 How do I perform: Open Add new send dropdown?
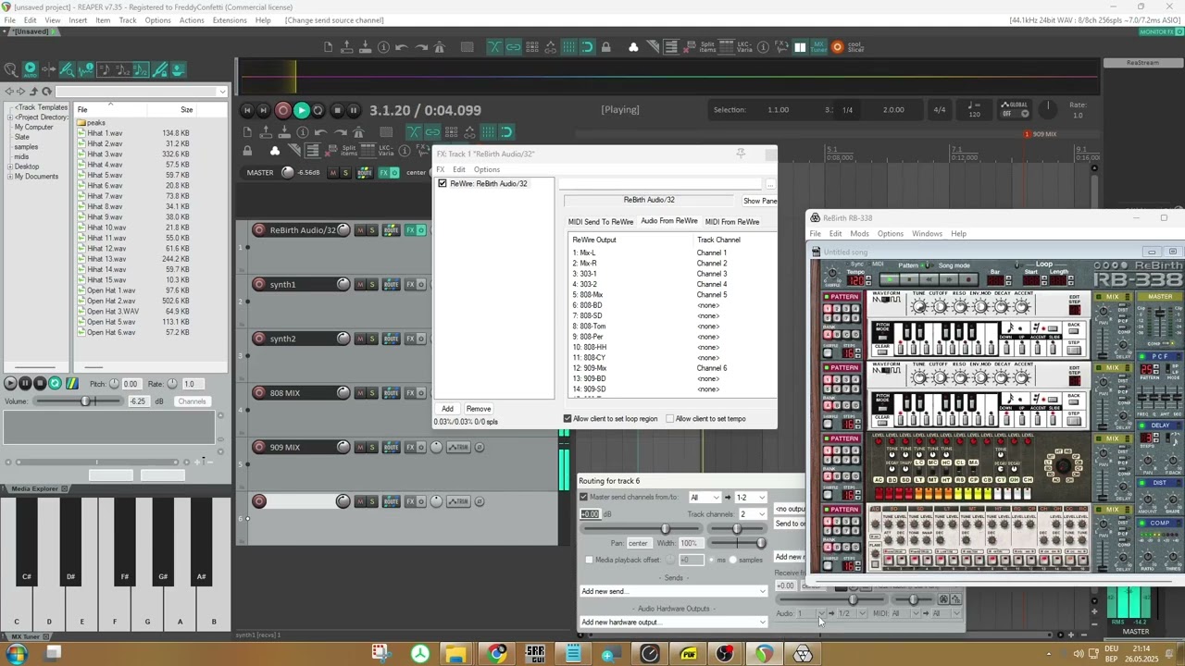673,591
